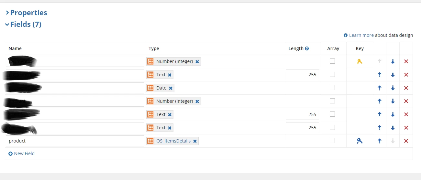Enable Array checkbox for product field
Screen dimensions: 421x180
coord(332,141)
